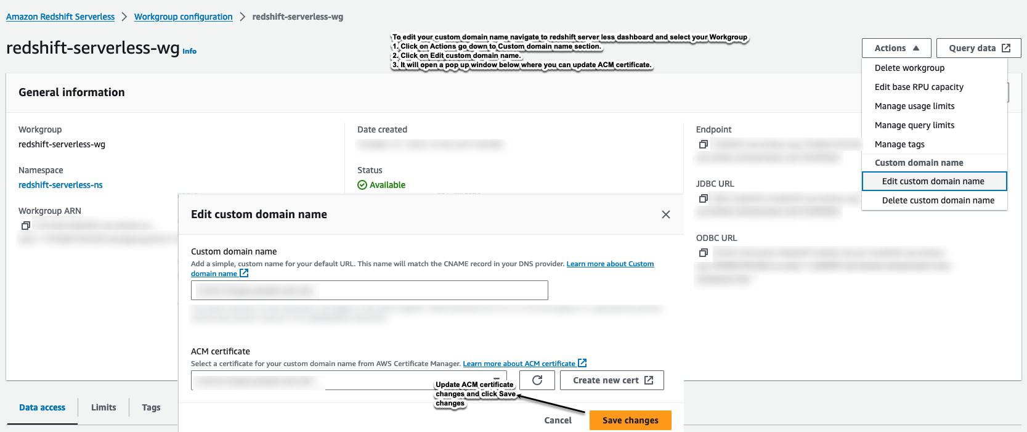Click the Available status text

coord(387,185)
